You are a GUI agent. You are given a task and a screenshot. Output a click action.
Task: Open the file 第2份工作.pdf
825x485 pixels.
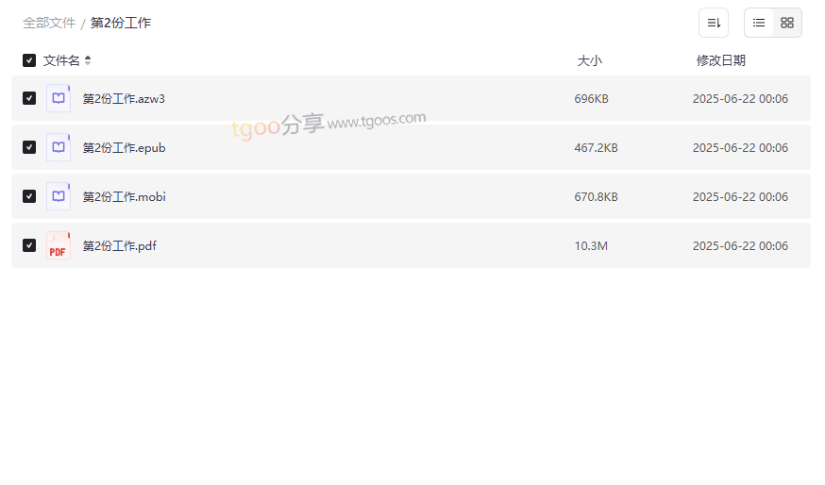tap(120, 246)
